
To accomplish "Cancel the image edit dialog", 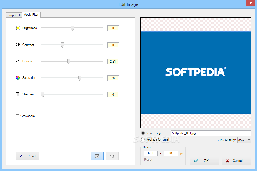I will (x=236, y=161).
